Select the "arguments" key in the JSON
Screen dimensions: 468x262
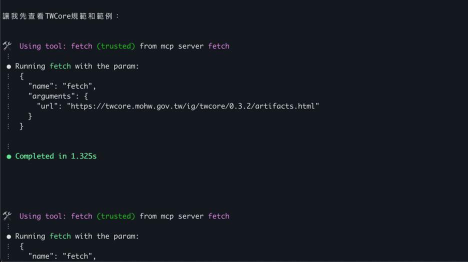(x=52, y=96)
